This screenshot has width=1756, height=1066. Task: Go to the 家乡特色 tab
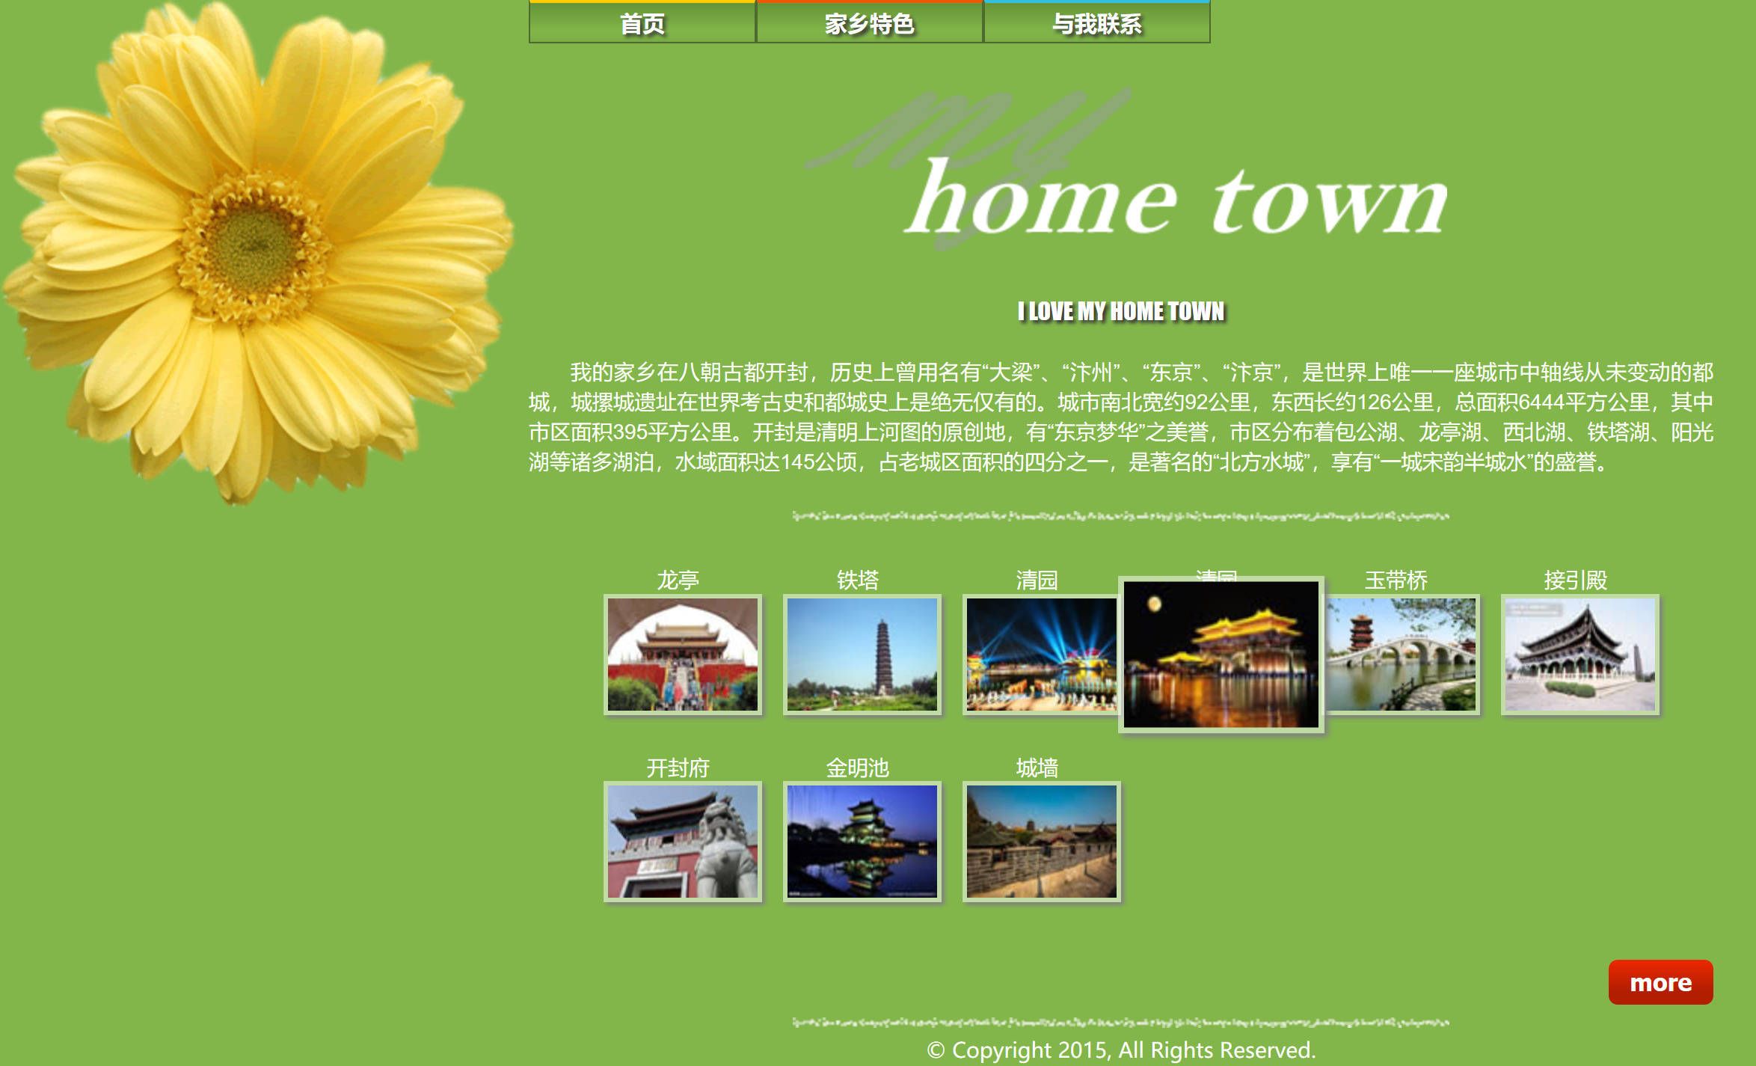pos(869,23)
